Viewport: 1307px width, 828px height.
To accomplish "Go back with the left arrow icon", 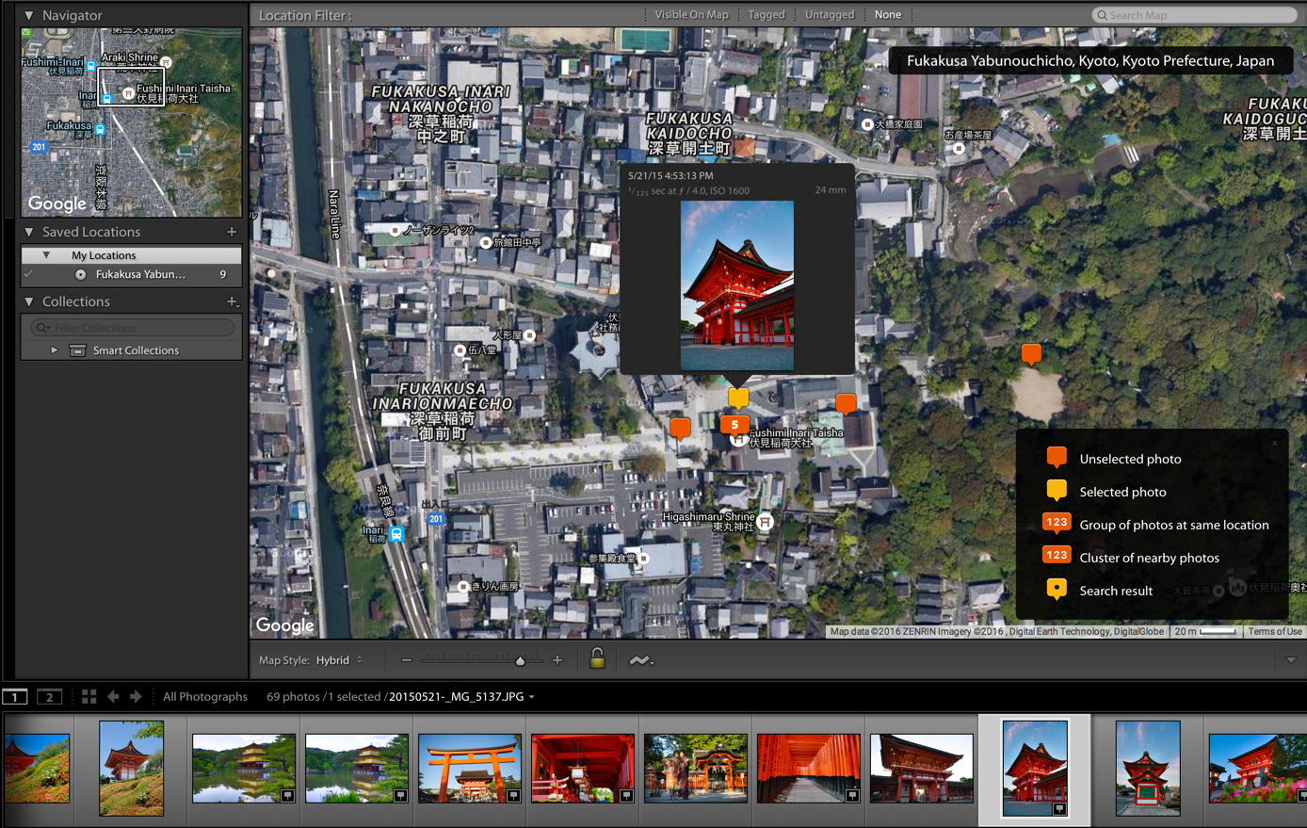I will click(x=113, y=696).
